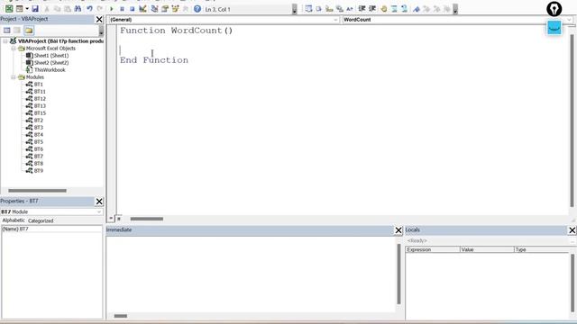Undo the last edit
Screen dimensions: 577x324
89,9
